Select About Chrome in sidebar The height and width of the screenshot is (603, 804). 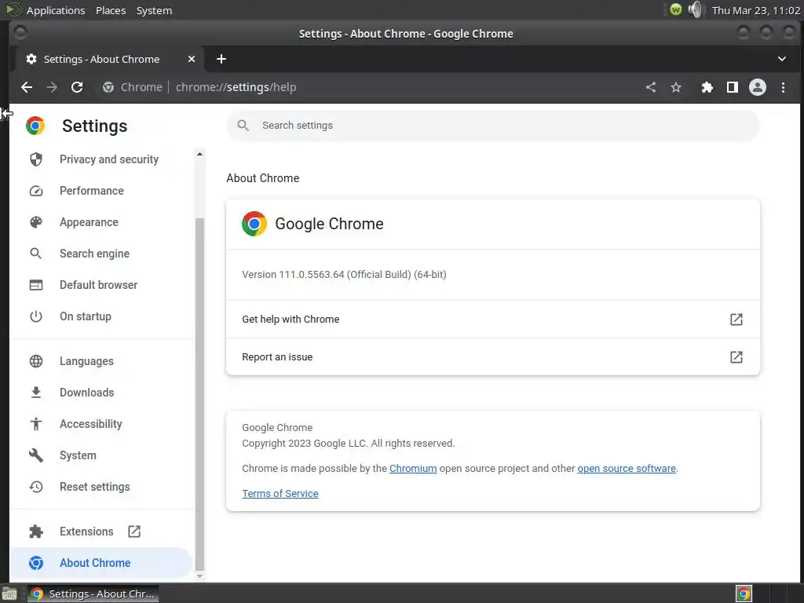(101, 562)
